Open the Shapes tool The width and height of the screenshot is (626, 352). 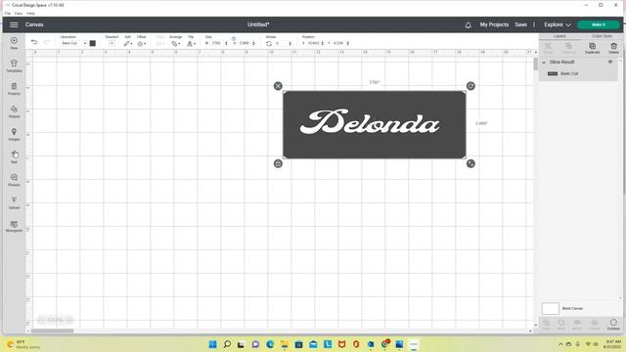pos(14,111)
